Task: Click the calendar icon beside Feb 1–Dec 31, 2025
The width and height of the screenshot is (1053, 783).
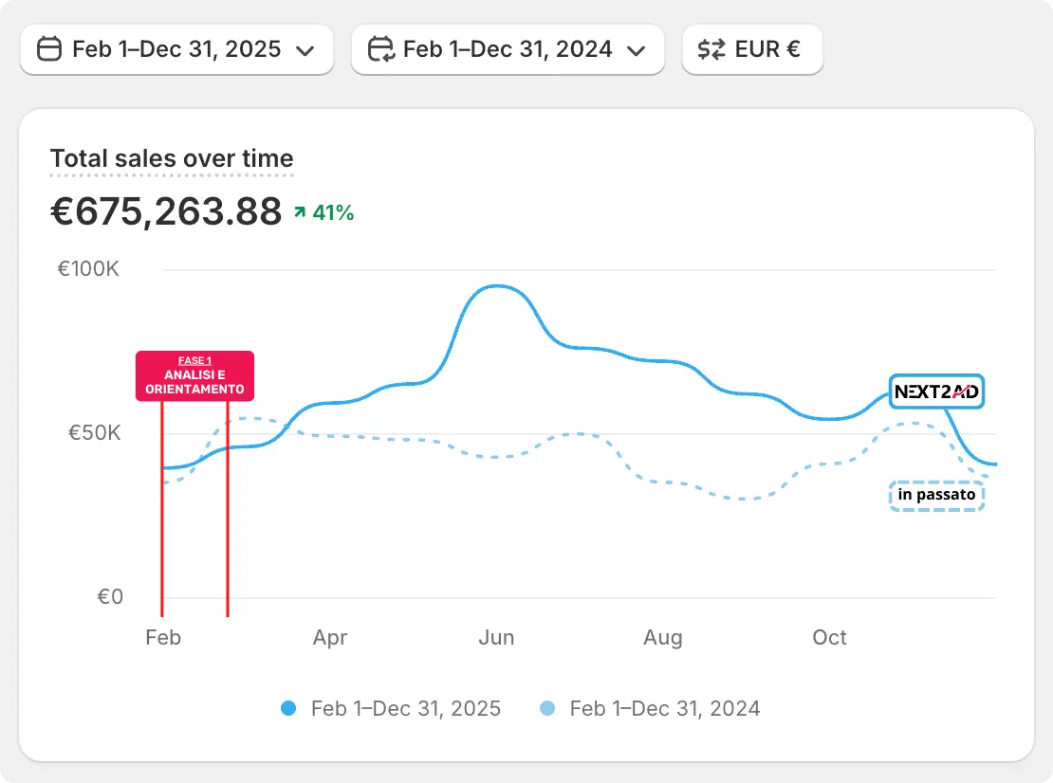Action: pyautogui.click(x=49, y=49)
